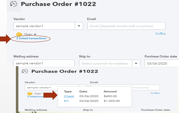Click the history clock icon in the lower Purchase Order header
Image resolution: width=179 pixels, height=113 pixels.
click(x=25, y=71)
